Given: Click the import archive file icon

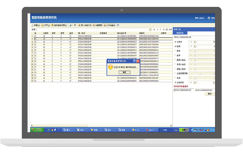Looking at the screenshot, I should coord(79,25).
